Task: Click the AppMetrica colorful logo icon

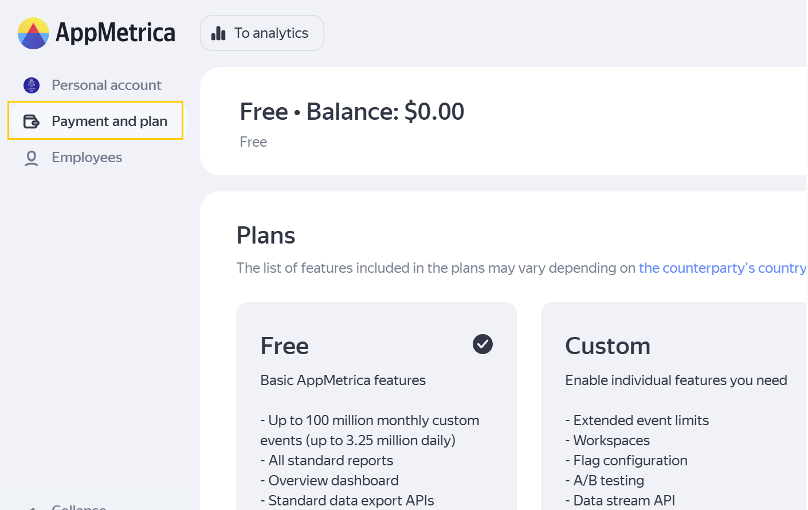Action: coord(33,33)
